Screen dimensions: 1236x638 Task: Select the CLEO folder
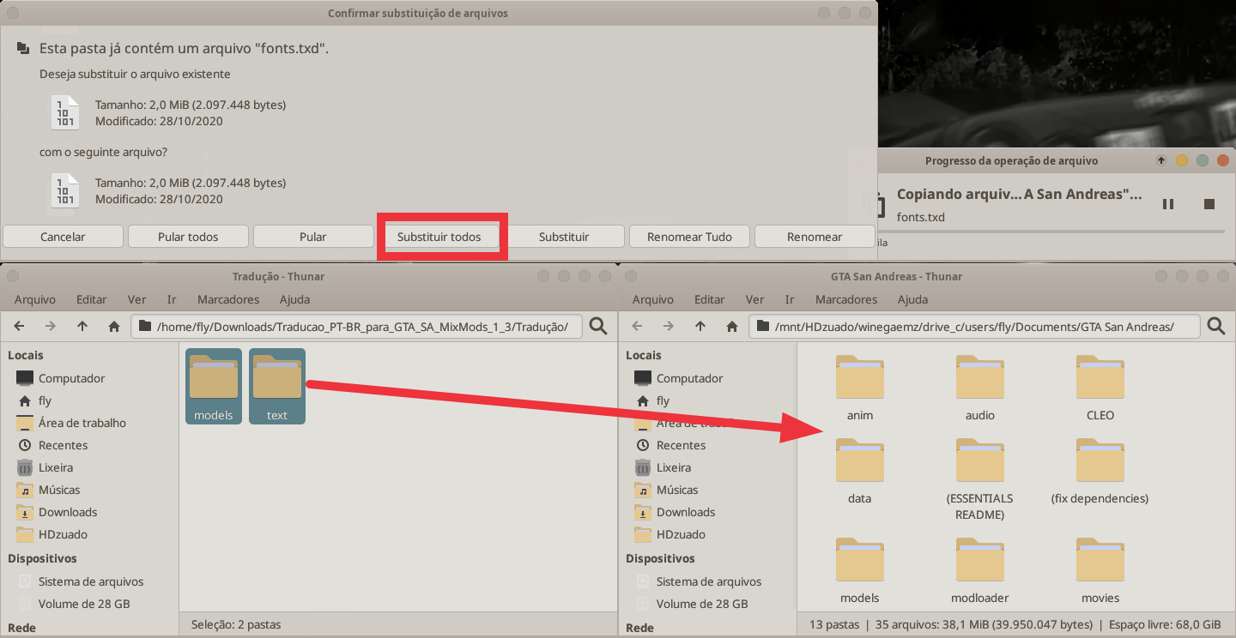pos(1100,379)
